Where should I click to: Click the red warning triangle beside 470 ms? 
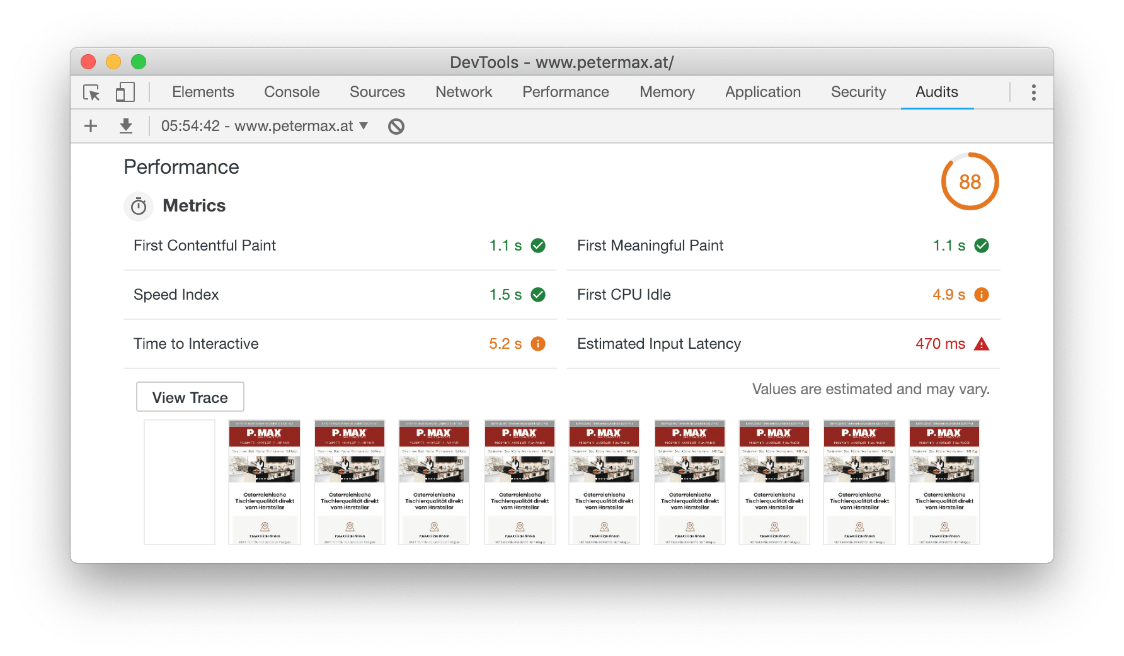tap(981, 344)
